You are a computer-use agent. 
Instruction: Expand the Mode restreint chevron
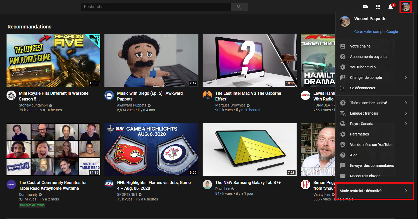(x=406, y=191)
